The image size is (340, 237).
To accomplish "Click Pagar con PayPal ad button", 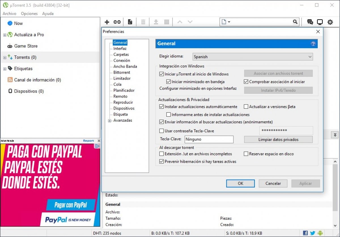I will 71,205.
